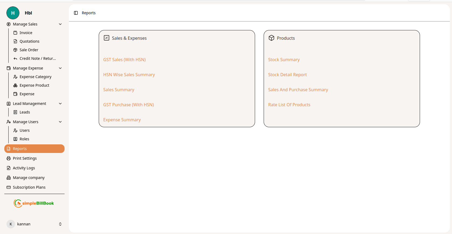Click the Credit Note return arrow icon

click(x=15, y=58)
